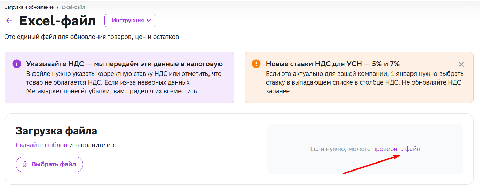Click the Загрузка файла heading
This screenshot has width=480, height=190.
pos(56,131)
